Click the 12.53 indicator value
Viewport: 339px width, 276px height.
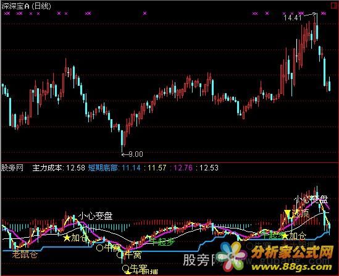click(209, 168)
